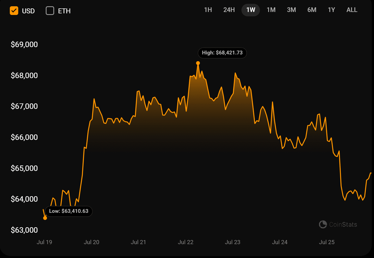Click the $63,000 price axis label
Screen dimensions: 374x258
[x=24, y=230]
